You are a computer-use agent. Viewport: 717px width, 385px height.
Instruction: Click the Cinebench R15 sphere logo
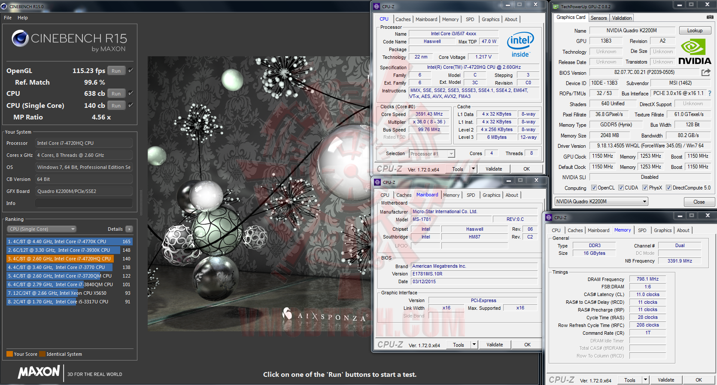click(20, 38)
